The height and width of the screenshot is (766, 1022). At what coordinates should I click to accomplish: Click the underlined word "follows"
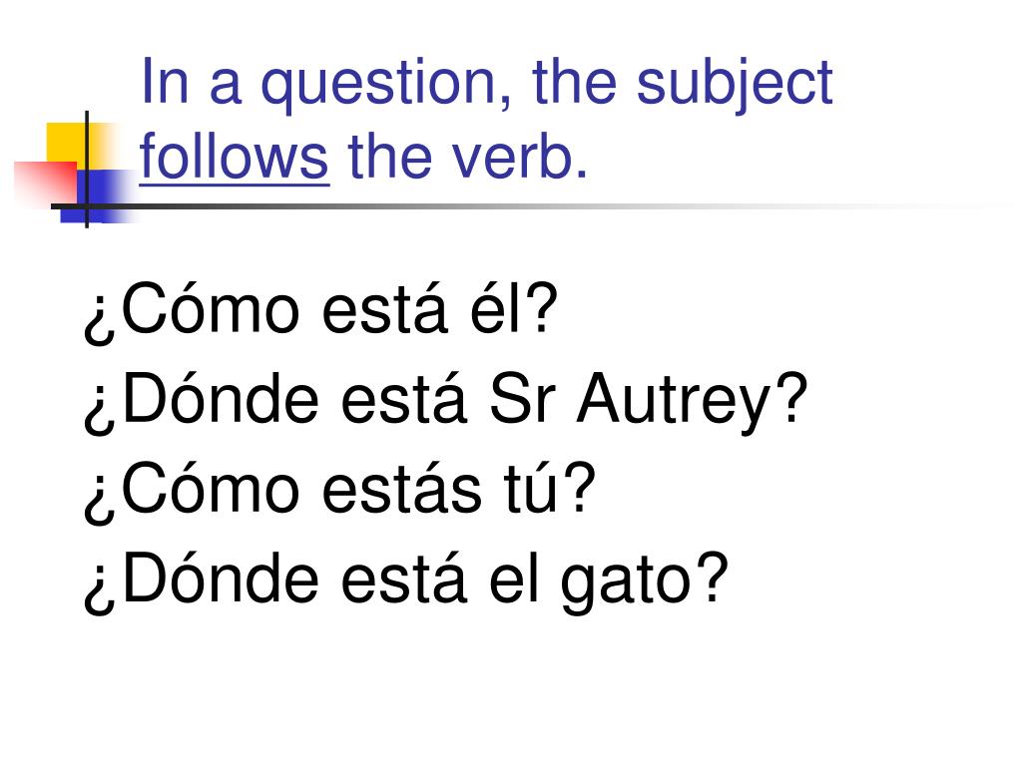point(234,157)
